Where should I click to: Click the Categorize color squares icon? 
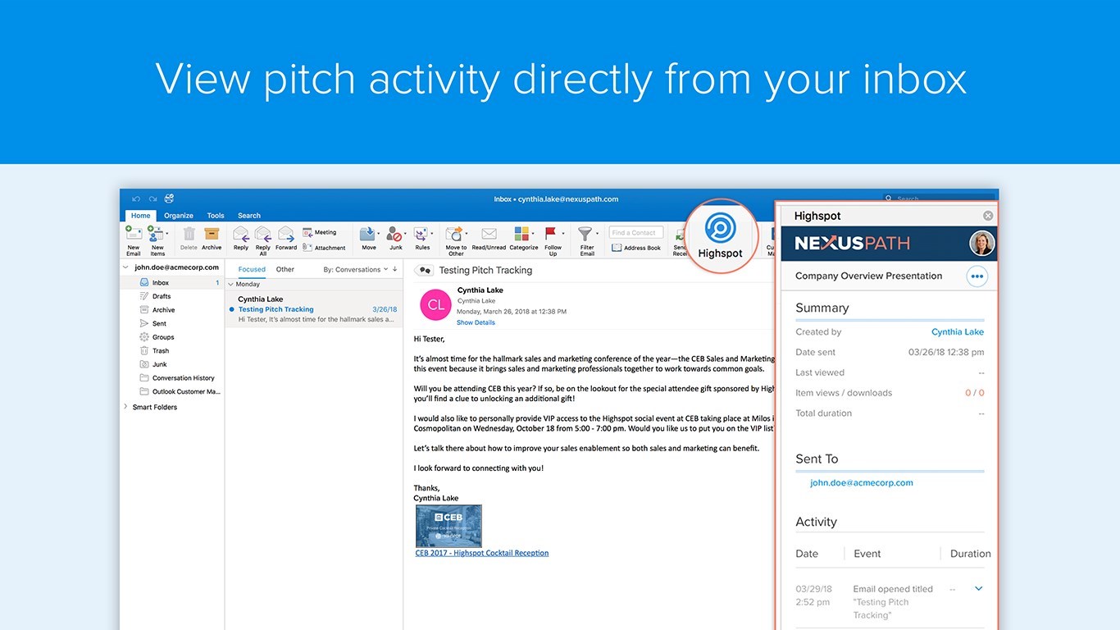click(521, 234)
